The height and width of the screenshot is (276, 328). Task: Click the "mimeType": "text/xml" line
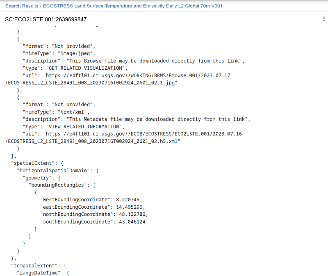coord(56,112)
